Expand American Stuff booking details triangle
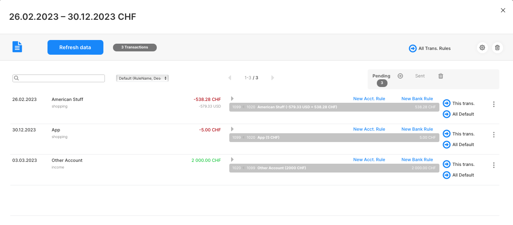 [x=232, y=98]
